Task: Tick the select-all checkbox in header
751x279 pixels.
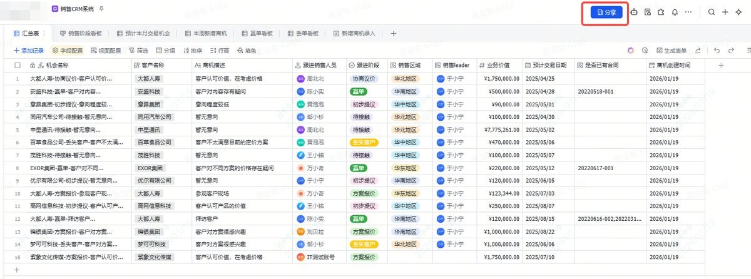Action: 18,65
